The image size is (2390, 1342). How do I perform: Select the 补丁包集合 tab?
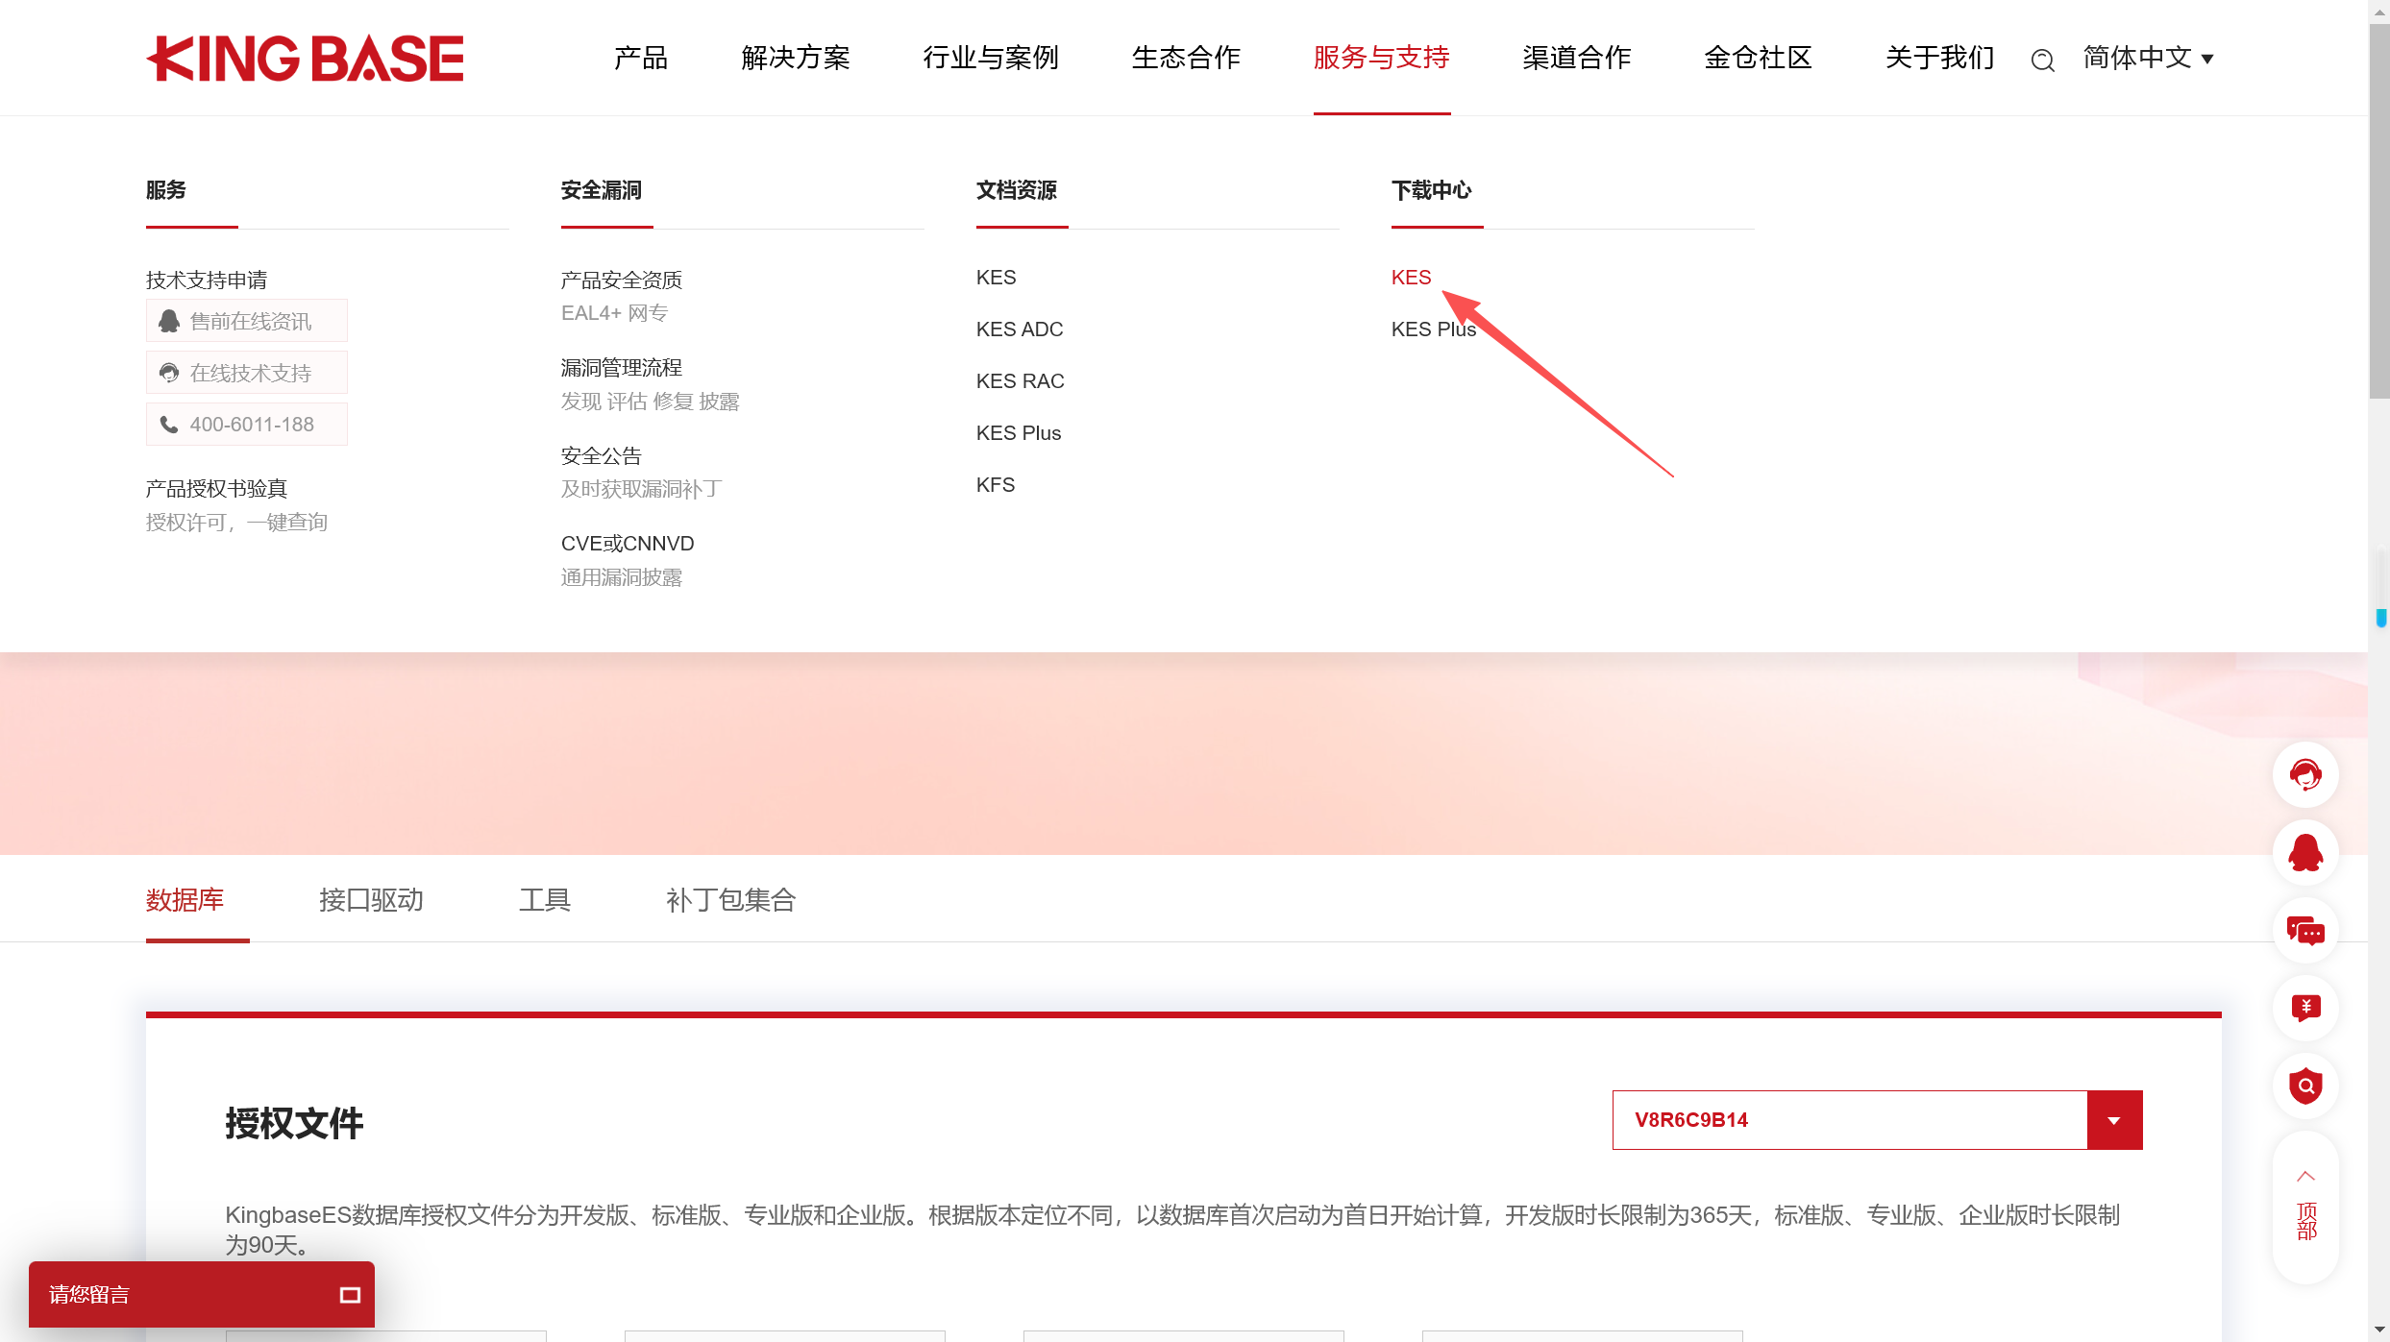tap(730, 900)
